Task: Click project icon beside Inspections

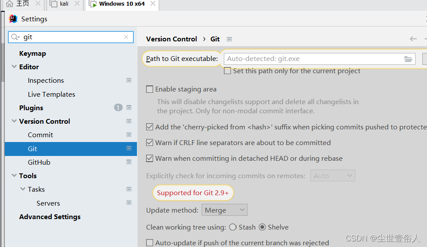Action: [x=129, y=80]
